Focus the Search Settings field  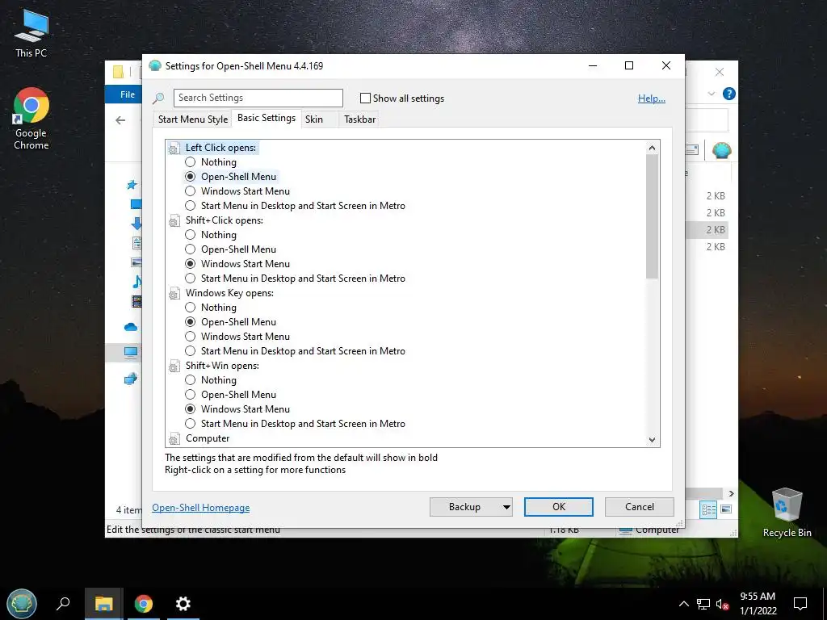click(258, 98)
